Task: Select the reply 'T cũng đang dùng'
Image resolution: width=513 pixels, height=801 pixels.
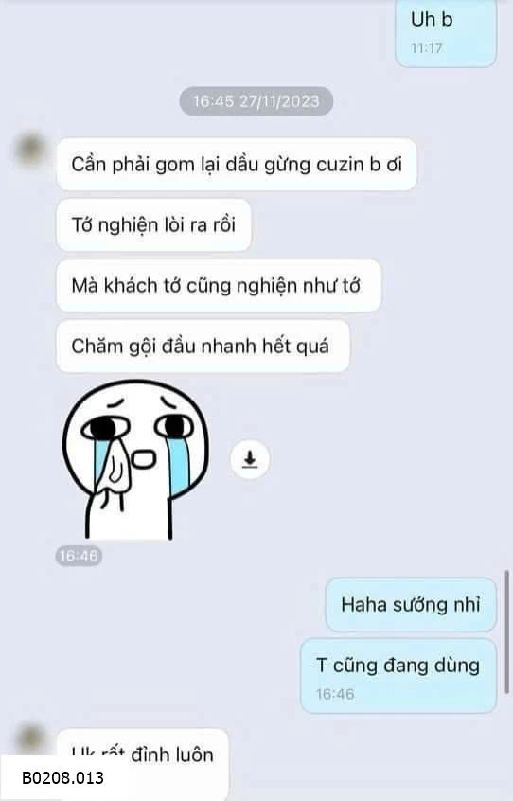Action: 398,675
